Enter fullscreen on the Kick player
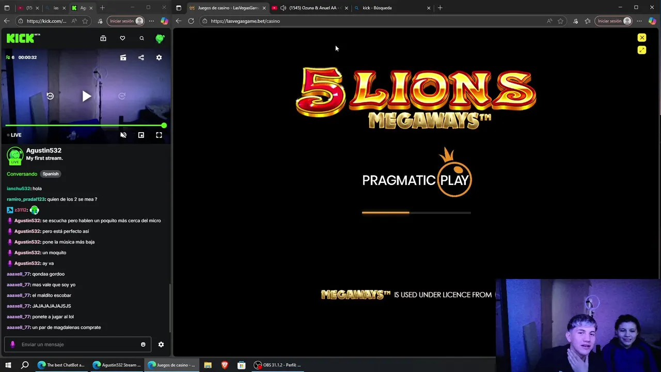Image resolution: width=661 pixels, height=372 pixels. click(159, 135)
